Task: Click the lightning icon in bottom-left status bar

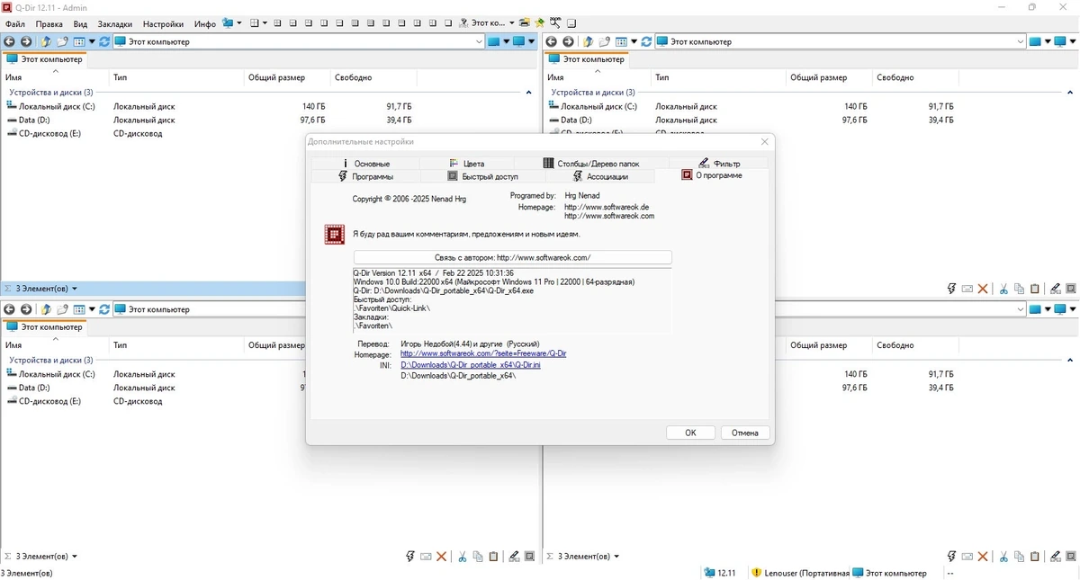Action: [409, 557]
